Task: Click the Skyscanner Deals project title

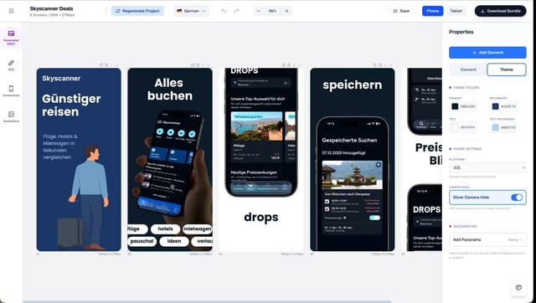Action: tap(51, 8)
